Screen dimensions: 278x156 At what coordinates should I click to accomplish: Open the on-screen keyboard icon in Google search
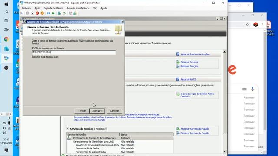click(245, 89)
